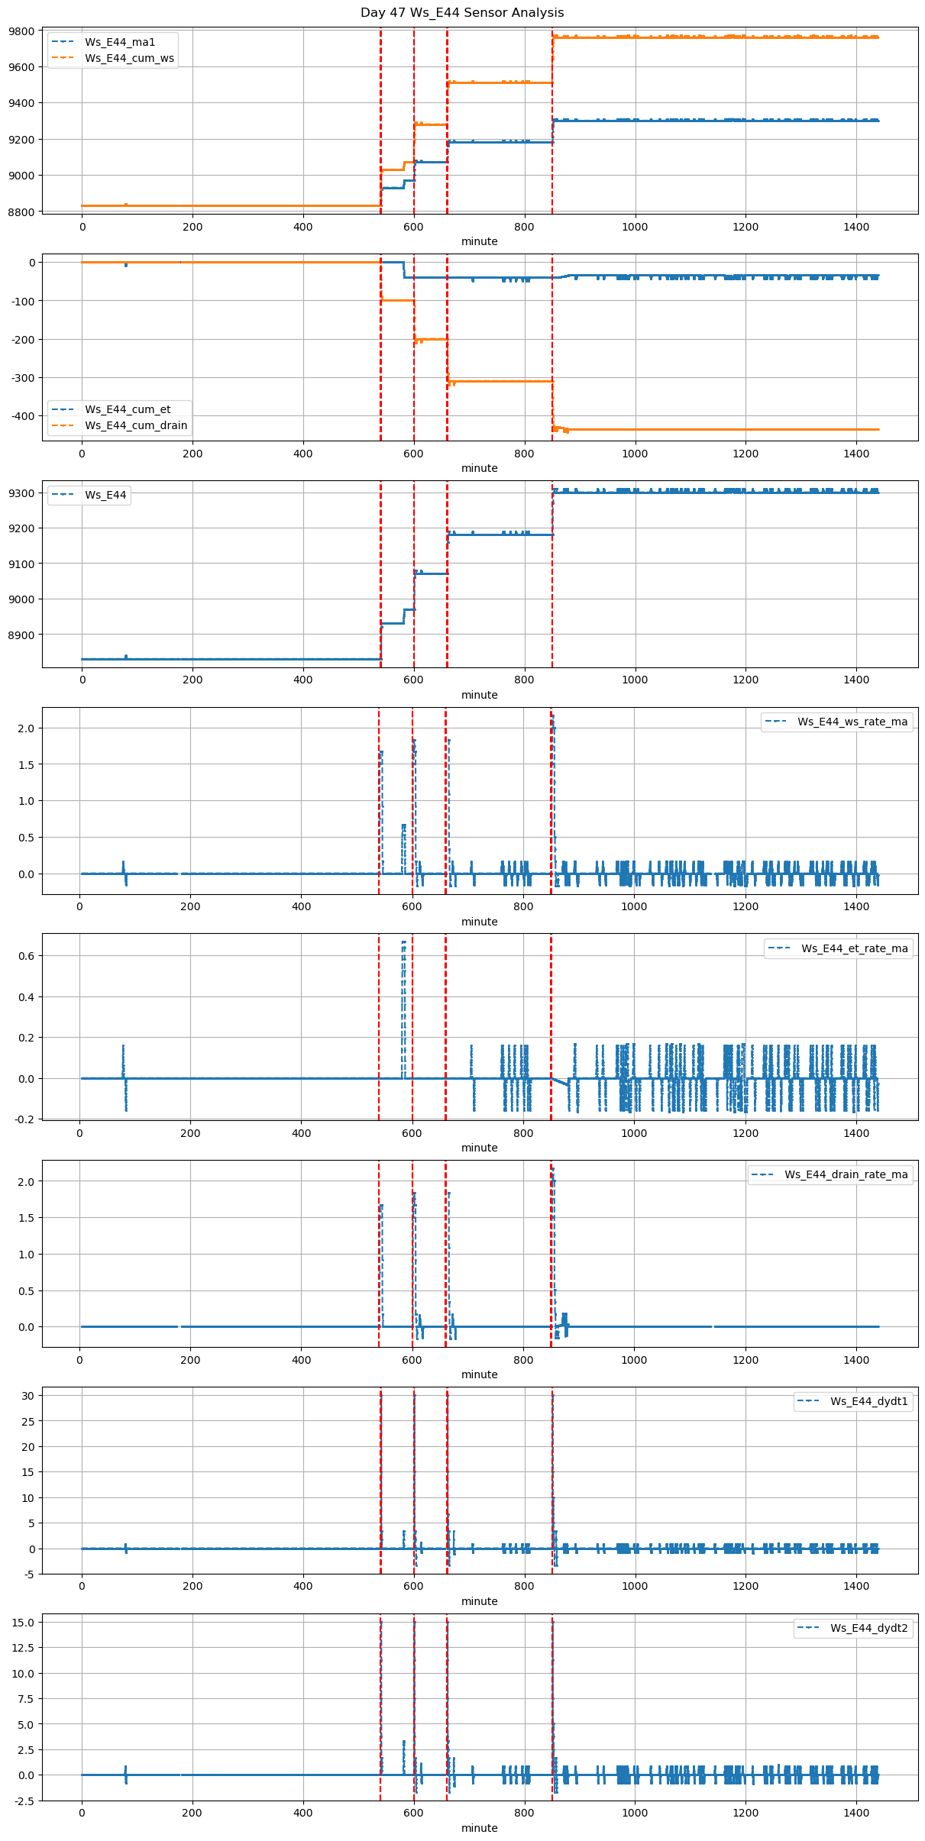The width and height of the screenshot is (925, 1841).
Task: Click the 12.5 y-axis tick on dydt2 plot
Action: 24,1648
